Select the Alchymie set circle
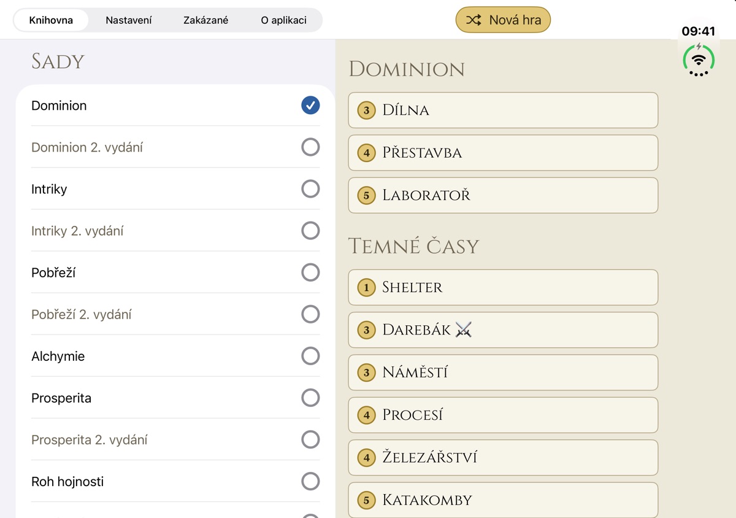Viewport: 736px width, 518px height. coord(310,356)
